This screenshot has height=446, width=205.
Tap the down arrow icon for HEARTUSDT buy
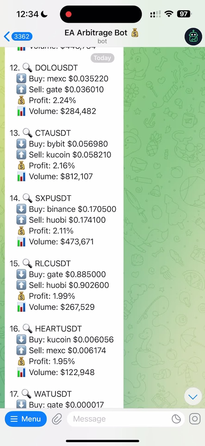(x=21, y=339)
